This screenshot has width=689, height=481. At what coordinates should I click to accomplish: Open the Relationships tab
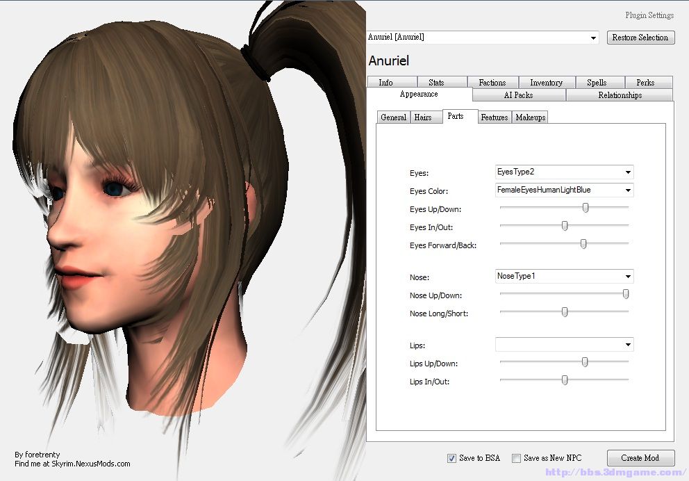point(620,95)
